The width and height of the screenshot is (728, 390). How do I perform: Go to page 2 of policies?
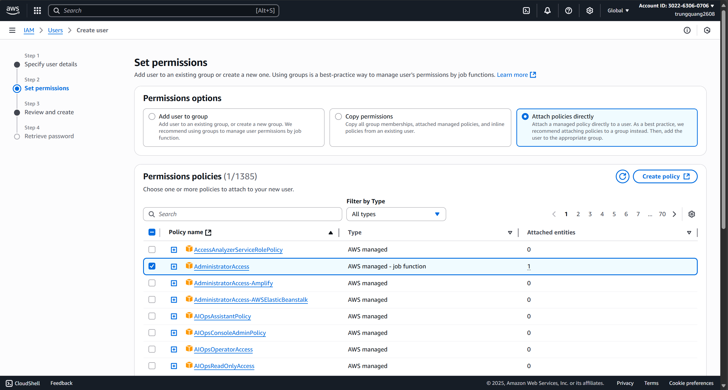pos(578,214)
